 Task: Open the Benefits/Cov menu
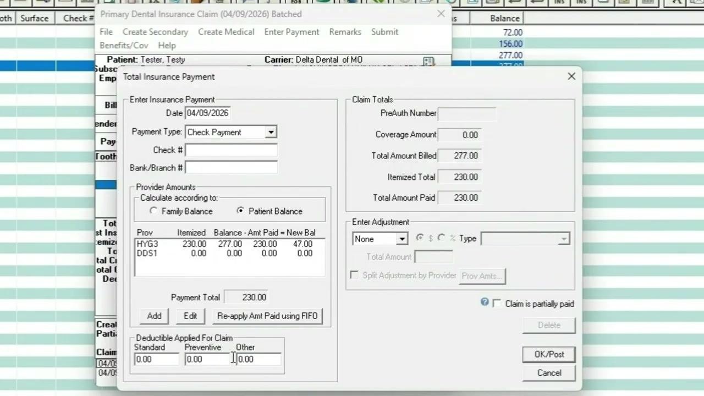coord(124,46)
